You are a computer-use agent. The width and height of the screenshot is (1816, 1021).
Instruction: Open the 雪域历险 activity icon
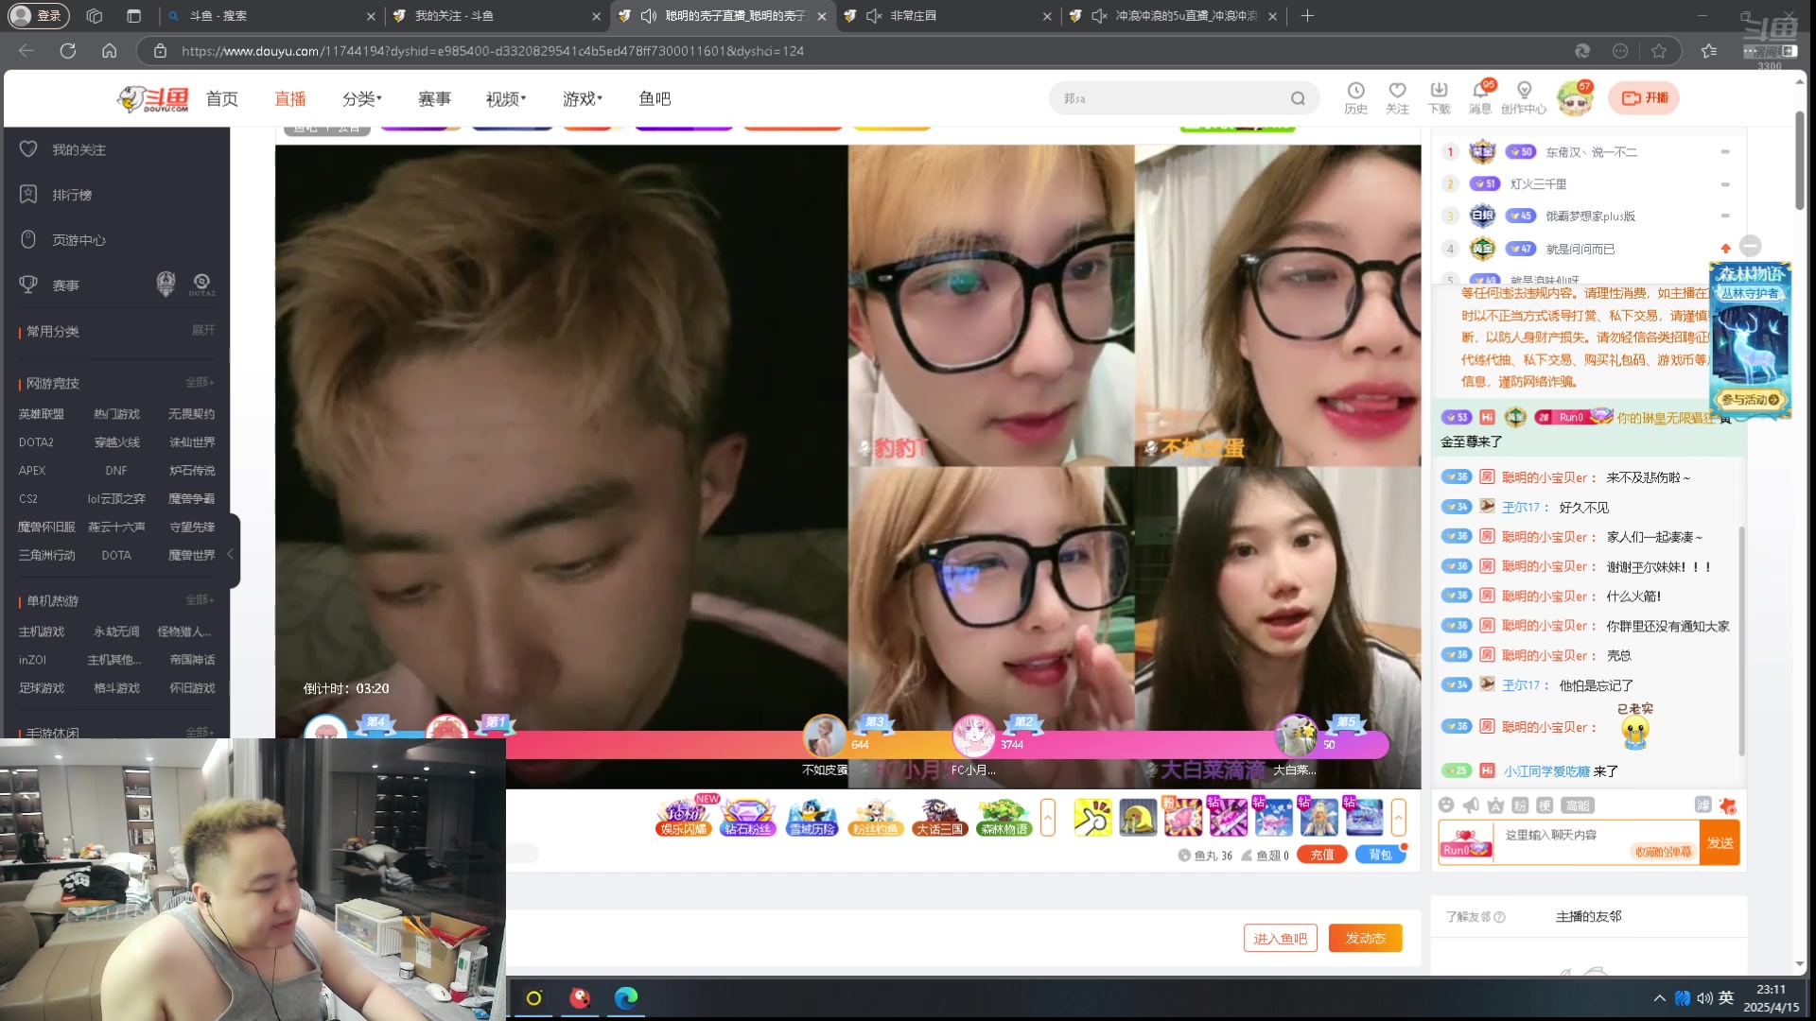click(812, 817)
